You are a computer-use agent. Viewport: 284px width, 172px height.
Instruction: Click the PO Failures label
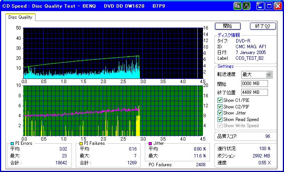(160, 165)
